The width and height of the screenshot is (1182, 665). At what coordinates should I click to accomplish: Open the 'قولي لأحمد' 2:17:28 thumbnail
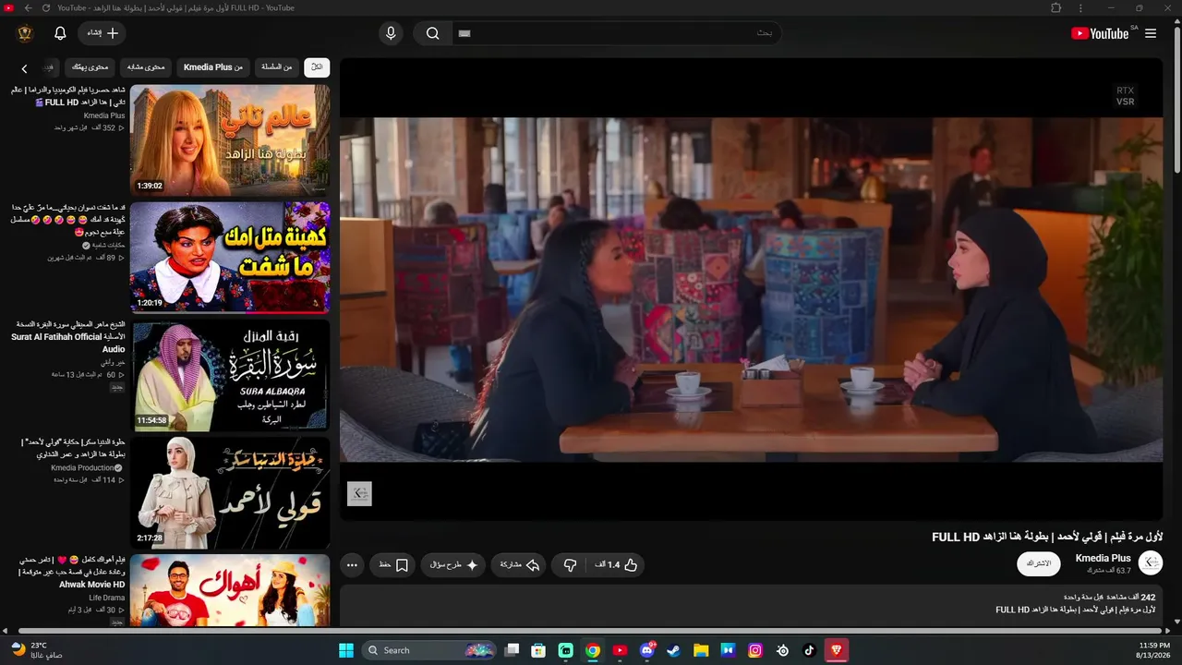[x=230, y=492]
